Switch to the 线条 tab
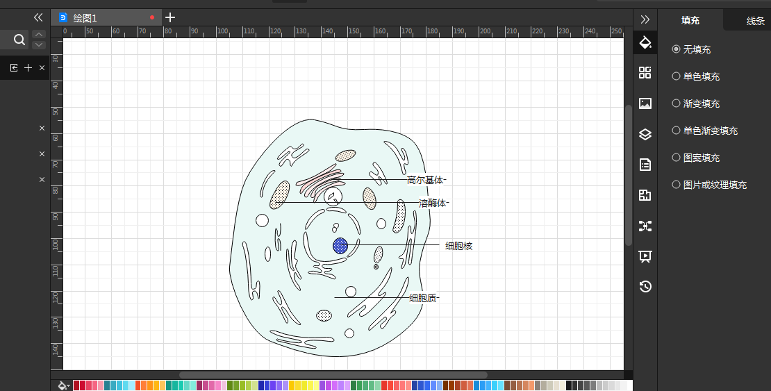Viewport: 771px width, 391px height. [755, 21]
